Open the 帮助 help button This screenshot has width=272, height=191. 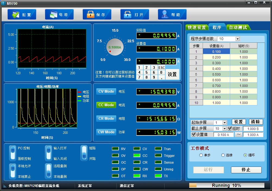(172, 14)
